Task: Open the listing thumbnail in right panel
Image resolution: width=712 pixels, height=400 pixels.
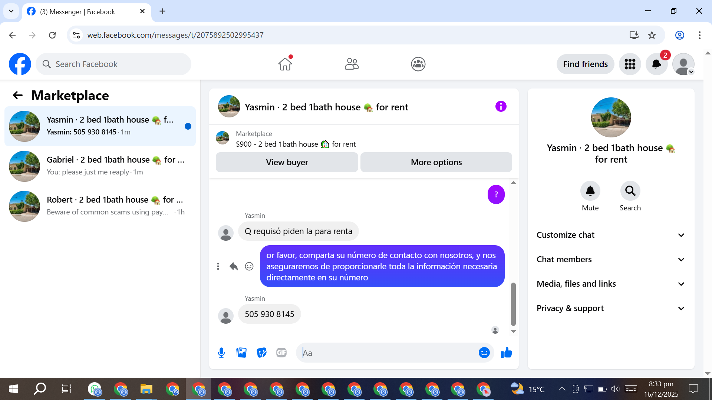Action: click(611, 117)
